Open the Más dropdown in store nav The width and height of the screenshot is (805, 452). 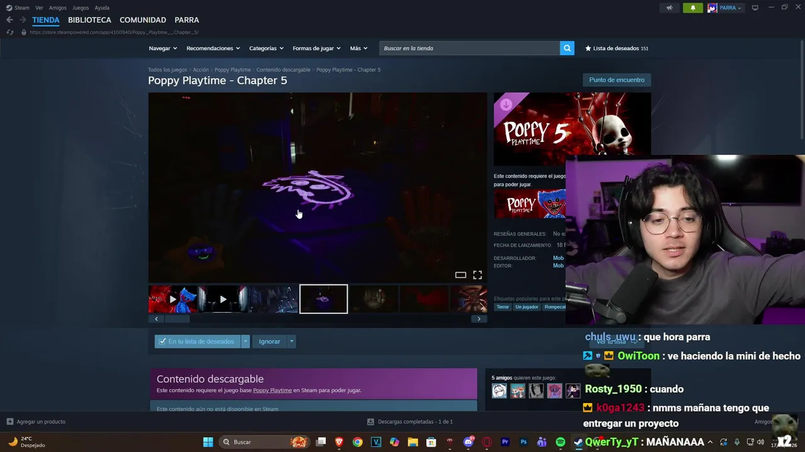[359, 48]
